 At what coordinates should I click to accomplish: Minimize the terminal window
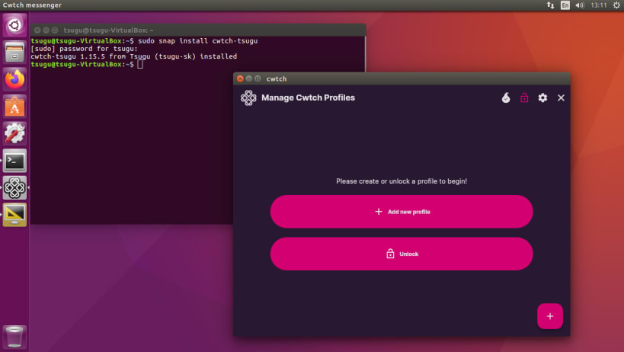click(46, 30)
